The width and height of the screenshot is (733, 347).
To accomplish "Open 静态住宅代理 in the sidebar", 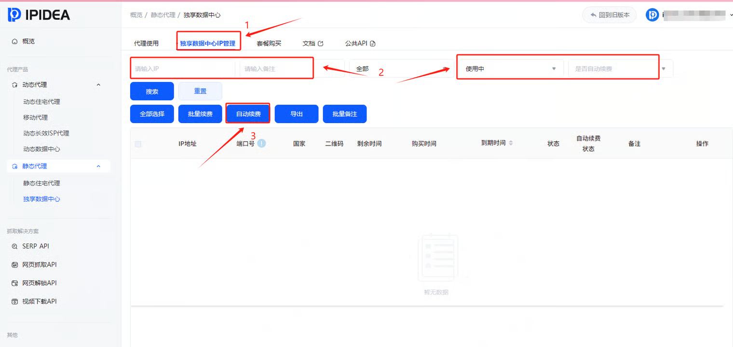I will (41, 183).
